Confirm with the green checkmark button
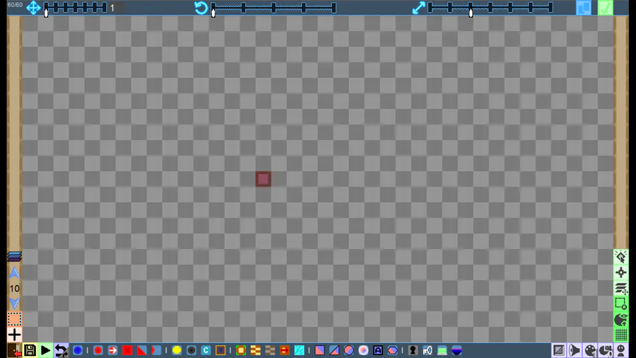Image resolution: width=636 pixels, height=358 pixels. (x=605, y=8)
